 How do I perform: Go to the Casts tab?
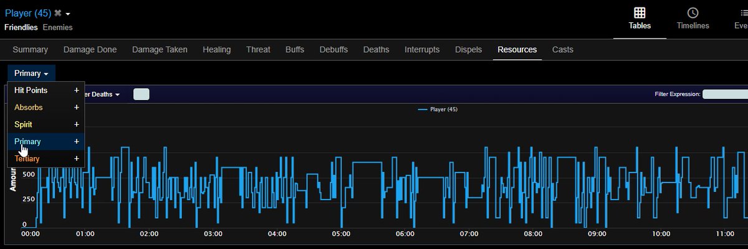(562, 50)
